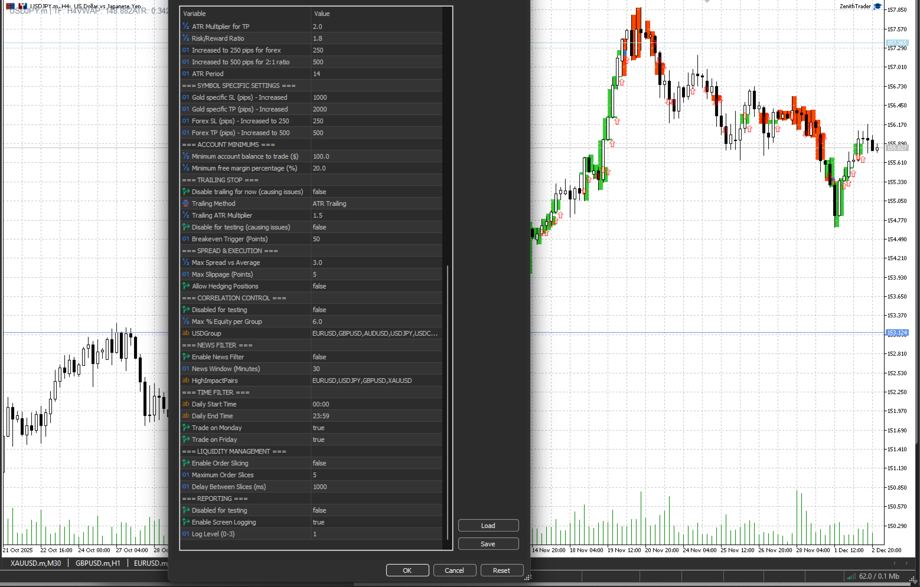Image resolution: width=920 pixels, height=587 pixels.
Task: Click the boolean icon of Enable Screen Logging
Action: (185, 522)
